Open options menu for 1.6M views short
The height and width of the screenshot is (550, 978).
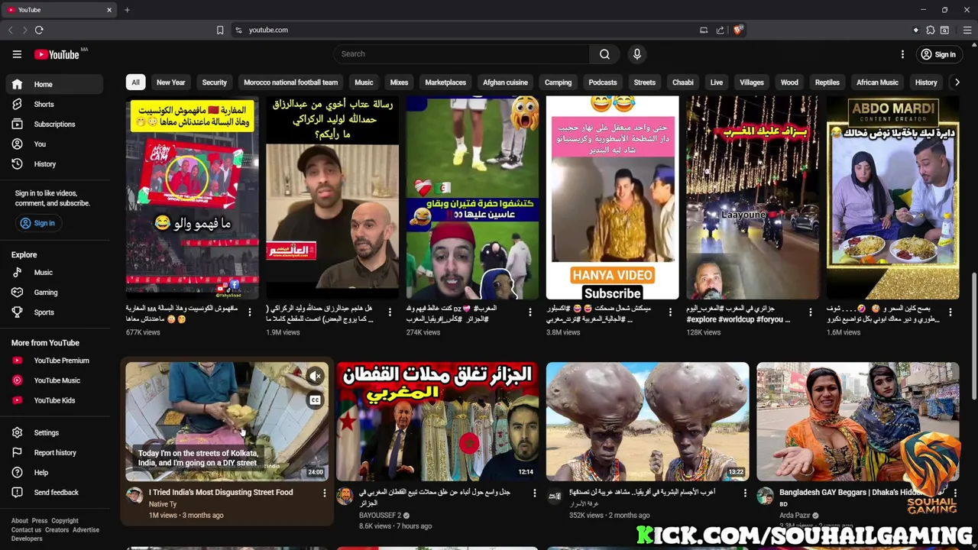coord(950,312)
